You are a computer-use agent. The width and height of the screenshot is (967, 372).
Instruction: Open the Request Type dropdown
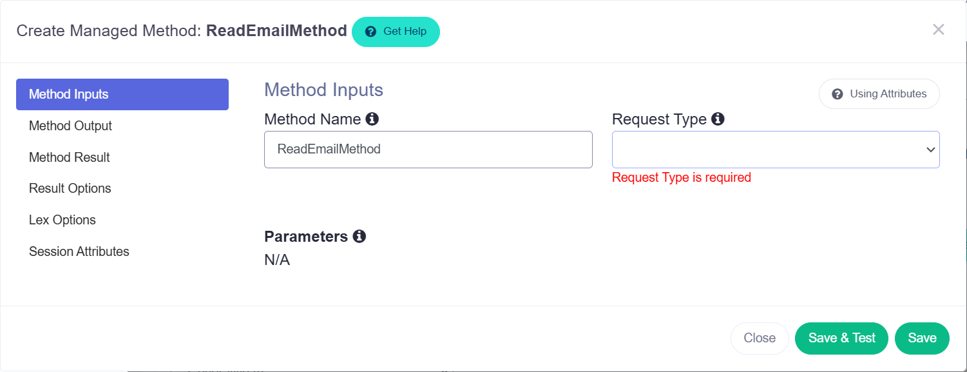pos(776,150)
